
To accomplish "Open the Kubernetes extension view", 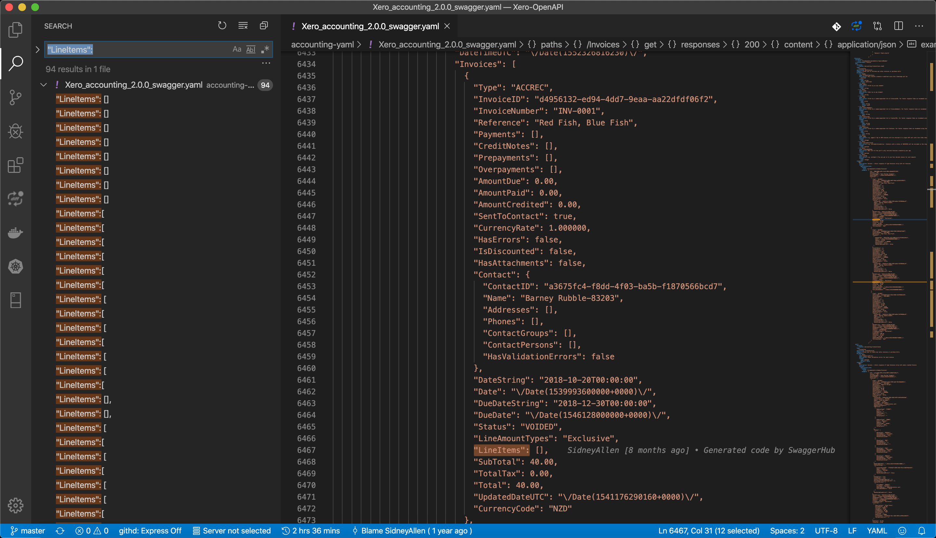I will (x=16, y=266).
